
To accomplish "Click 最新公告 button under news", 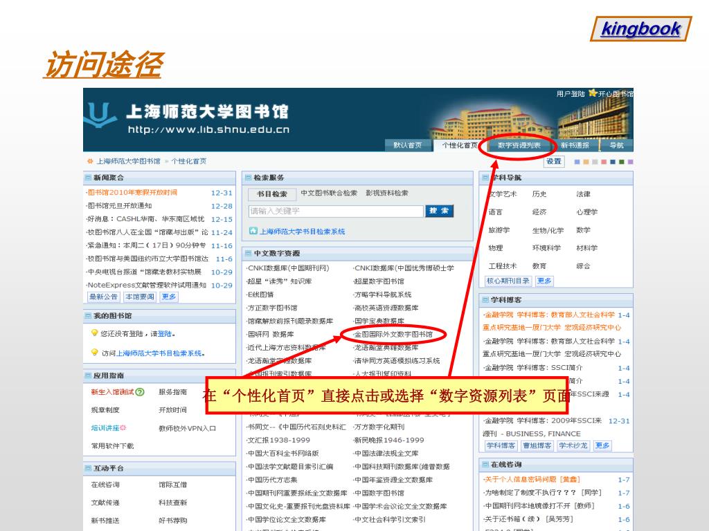I will click(104, 297).
